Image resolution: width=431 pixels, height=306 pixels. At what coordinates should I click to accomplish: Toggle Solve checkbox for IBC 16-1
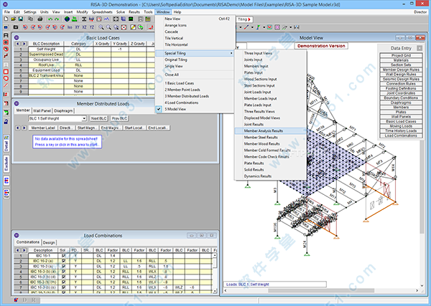click(x=63, y=255)
